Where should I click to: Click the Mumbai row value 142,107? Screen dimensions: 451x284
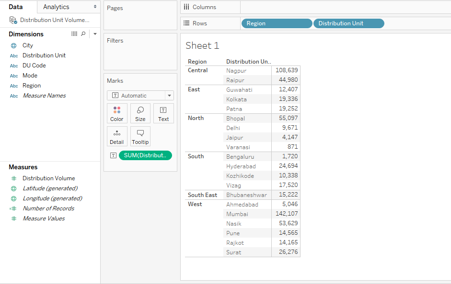click(x=287, y=214)
